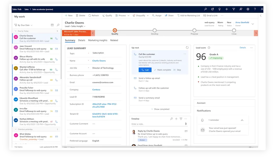Switch to the Related tab
The width and height of the screenshot is (275, 160).
click(114, 40)
